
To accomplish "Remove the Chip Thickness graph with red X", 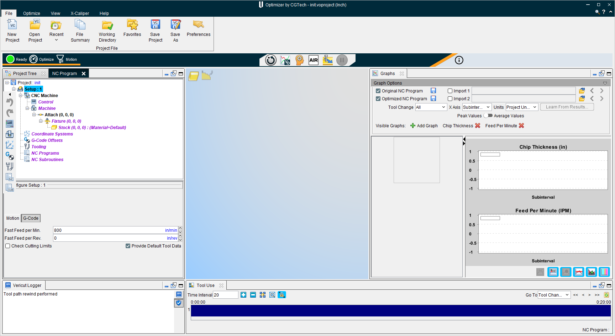I will click(x=478, y=126).
